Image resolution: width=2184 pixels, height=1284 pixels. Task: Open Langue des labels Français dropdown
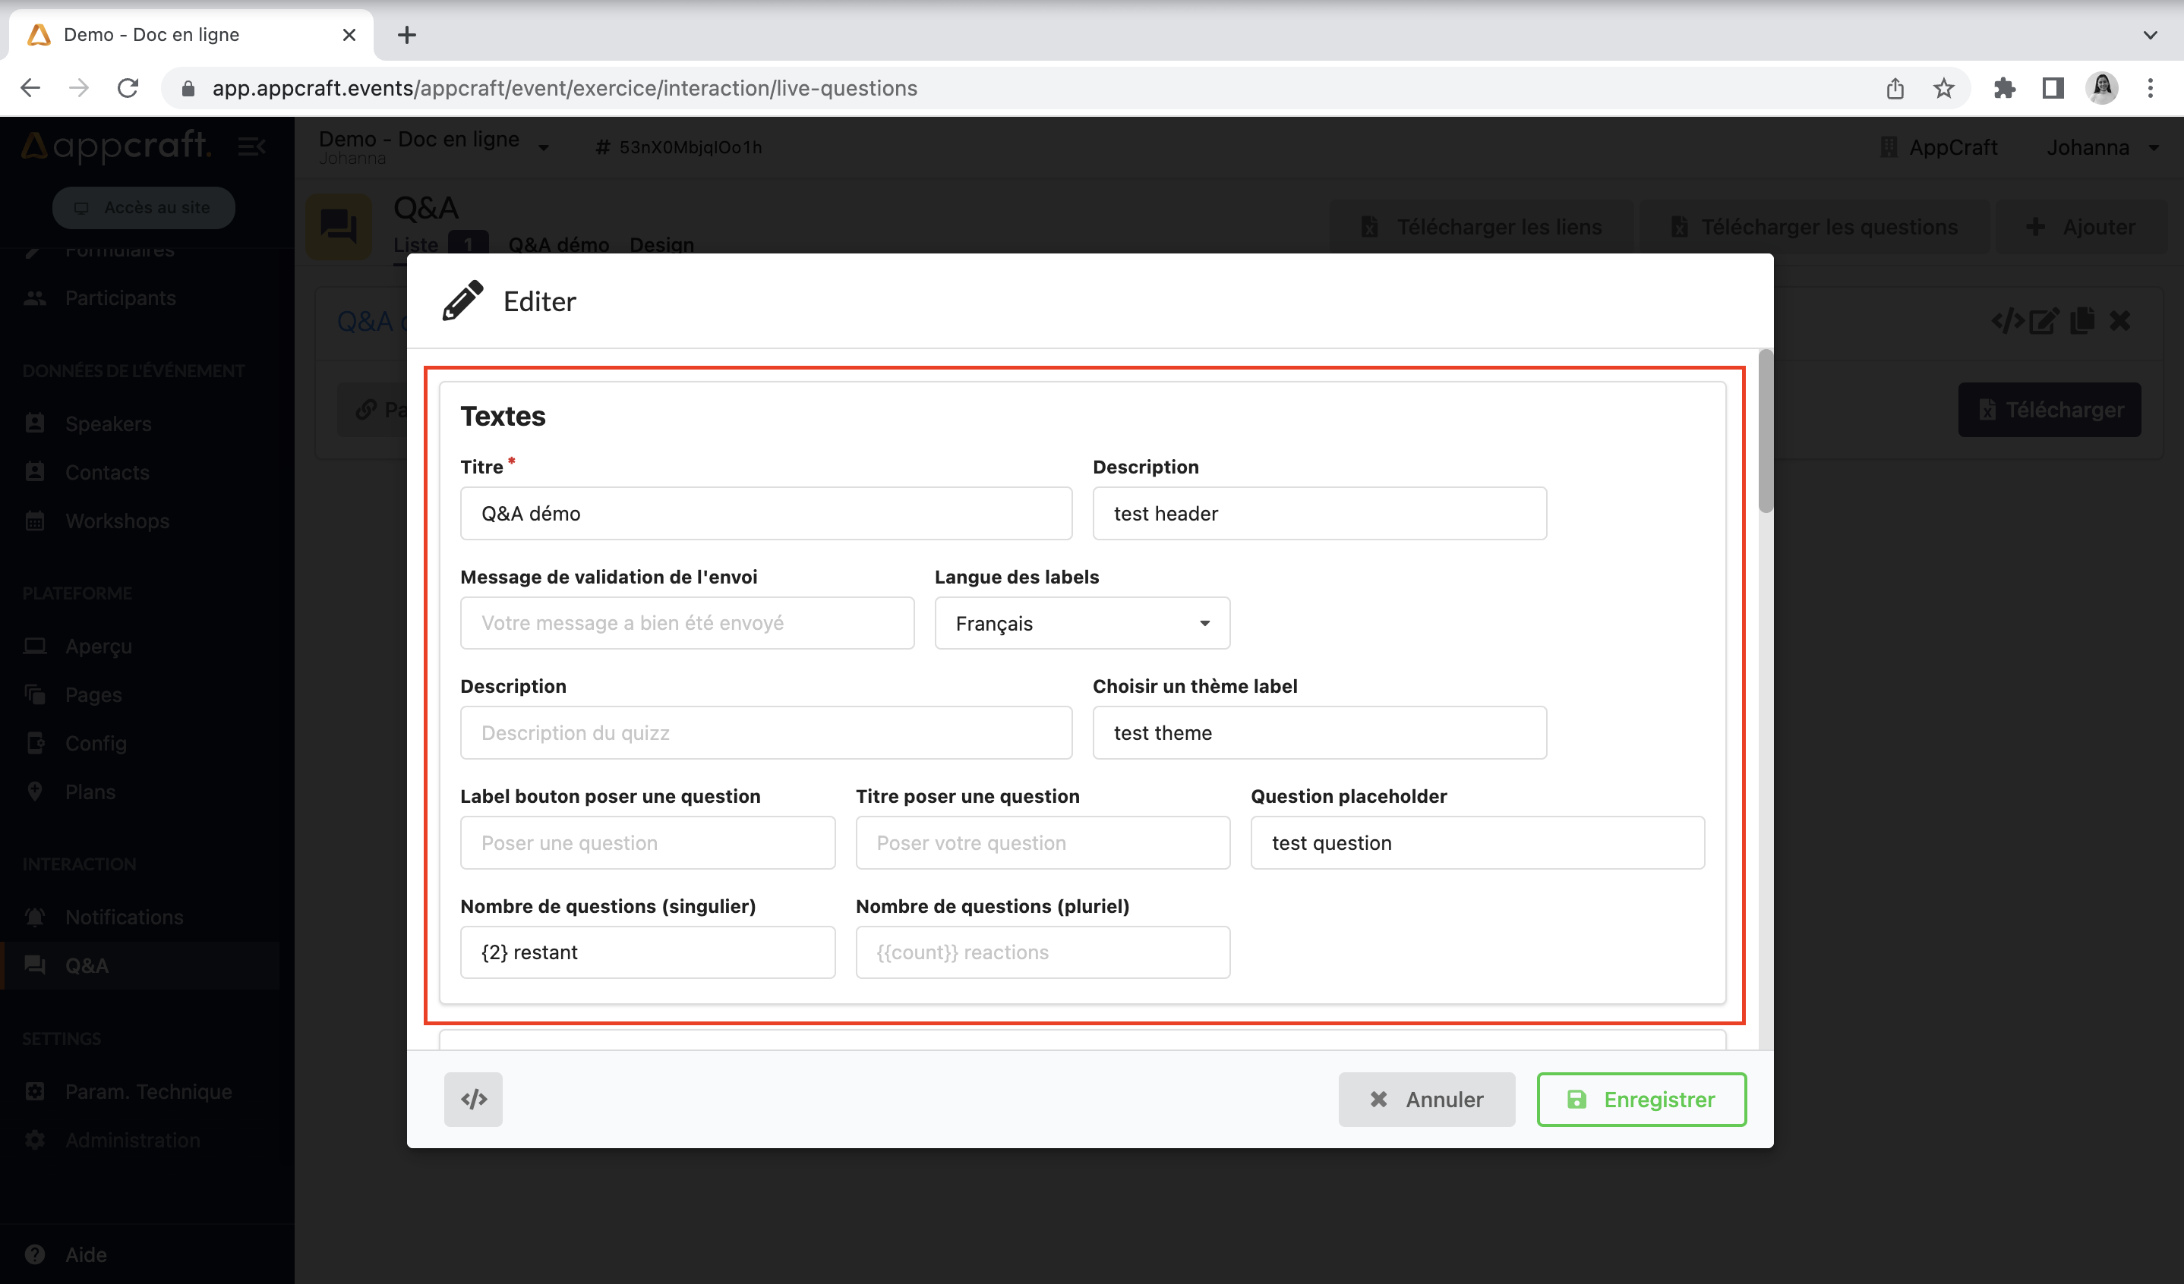pos(1081,623)
